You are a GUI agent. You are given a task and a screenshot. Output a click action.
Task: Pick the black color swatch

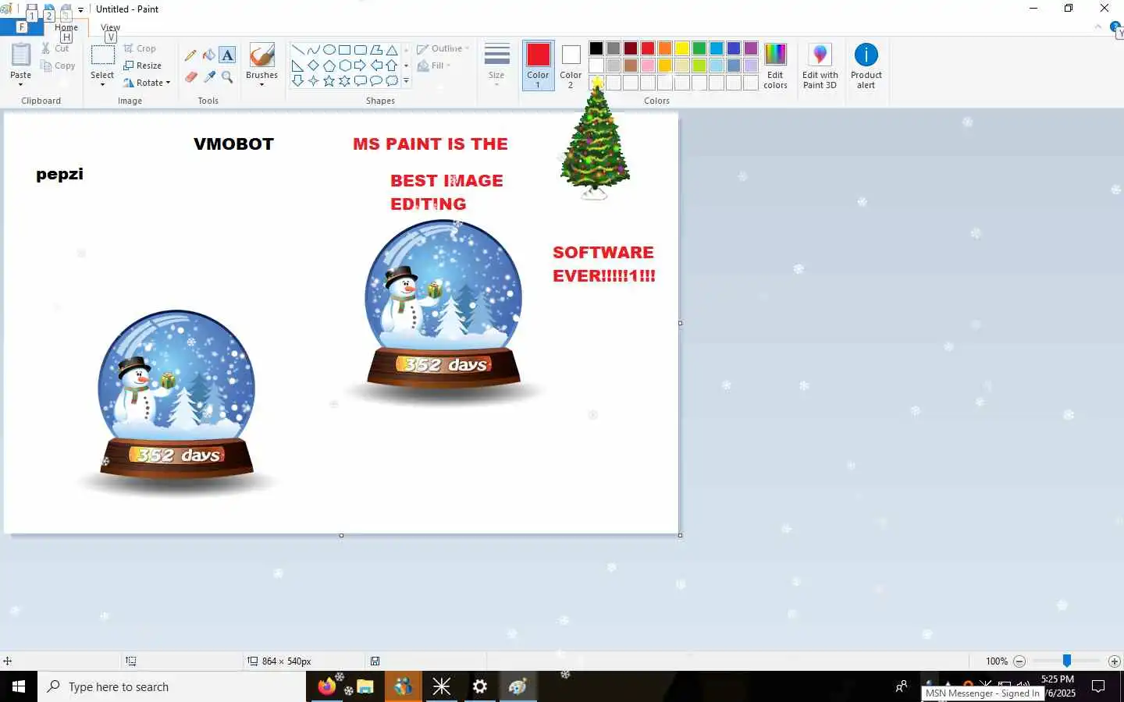click(596, 48)
